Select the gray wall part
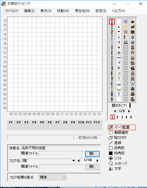 pos(112,42)
